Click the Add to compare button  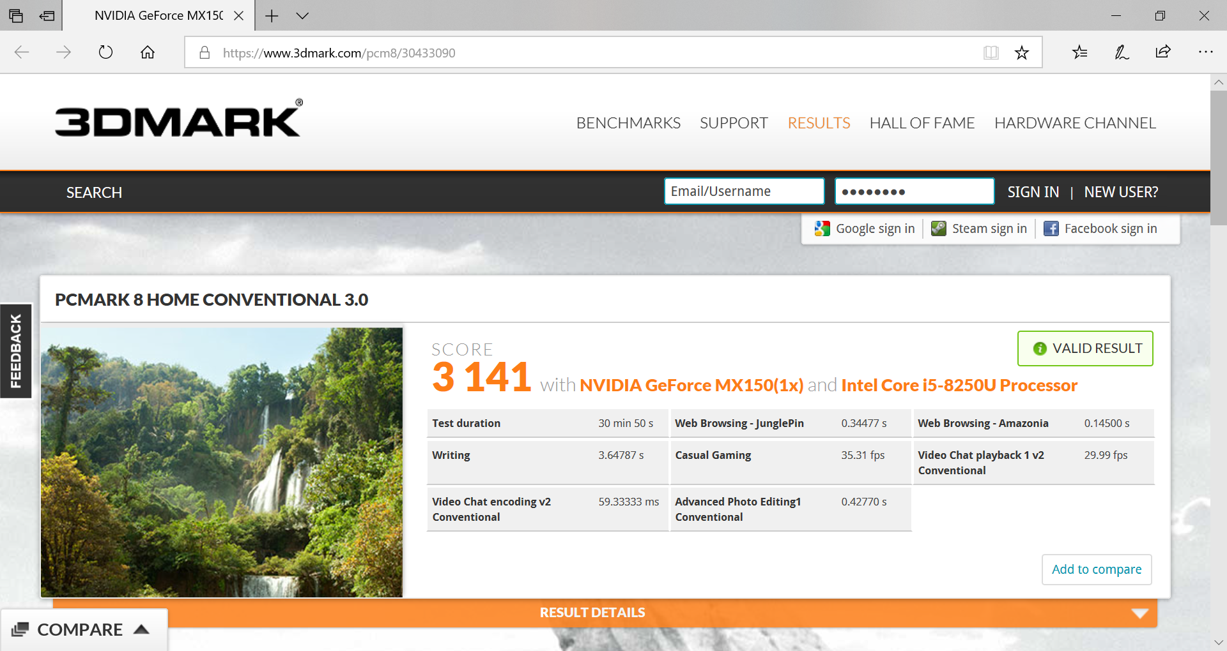pos(1097,569)
